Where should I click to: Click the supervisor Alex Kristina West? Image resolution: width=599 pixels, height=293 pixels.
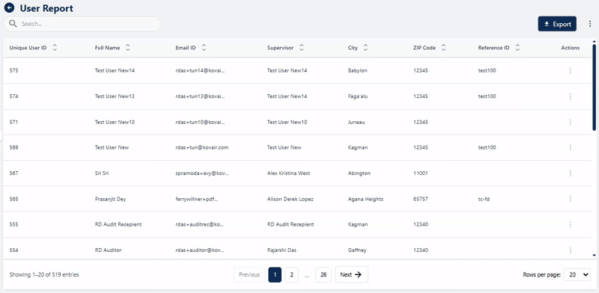pyautogui.click(x=288, y=173)
